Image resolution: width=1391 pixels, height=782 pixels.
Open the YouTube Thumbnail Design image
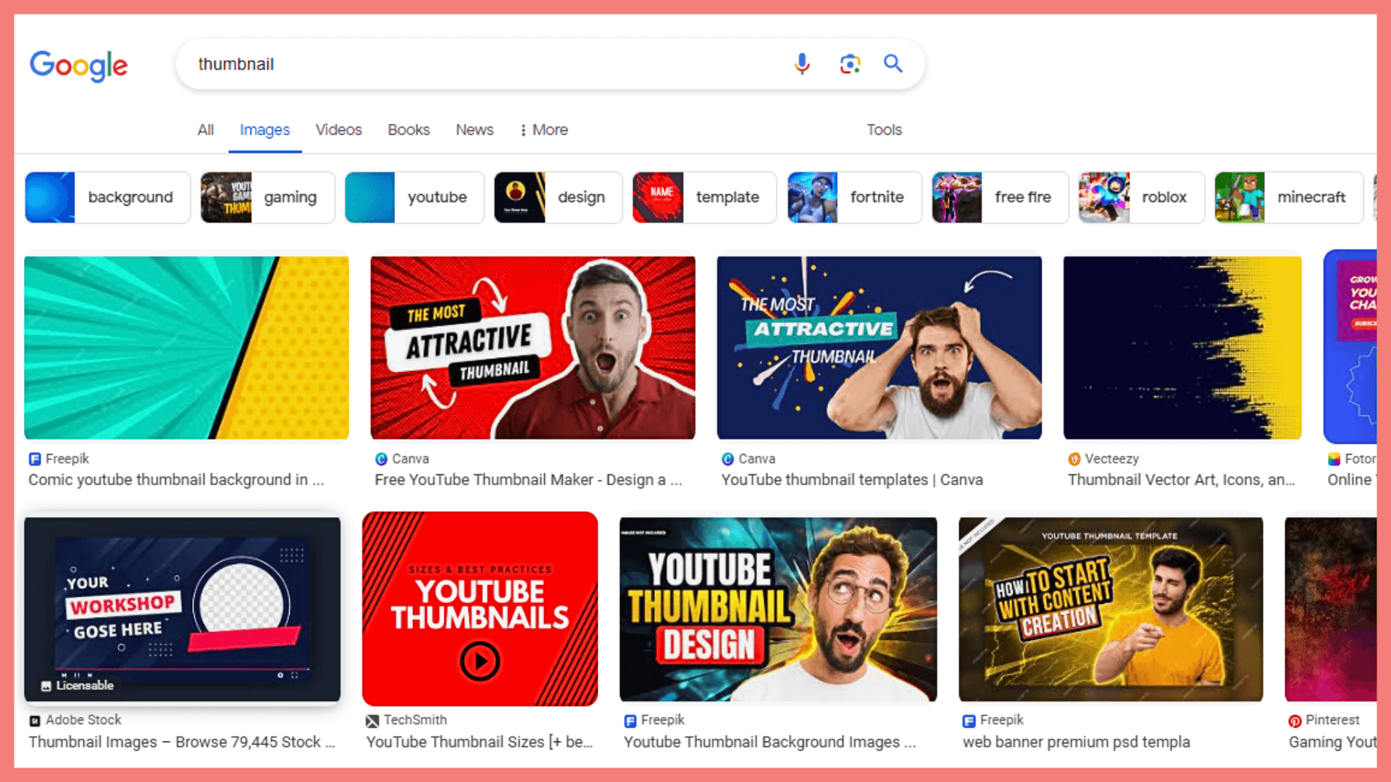tap(778, 609)
